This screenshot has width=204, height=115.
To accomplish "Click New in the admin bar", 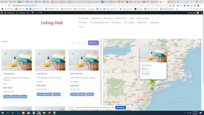I will (40, 13).
